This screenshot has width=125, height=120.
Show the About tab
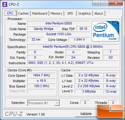[99, 13]
